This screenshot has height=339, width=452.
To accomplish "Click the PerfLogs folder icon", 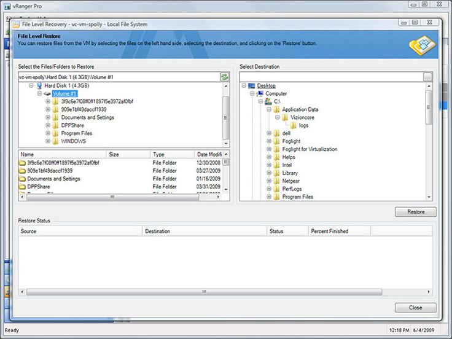I will (x=276, y=189).
